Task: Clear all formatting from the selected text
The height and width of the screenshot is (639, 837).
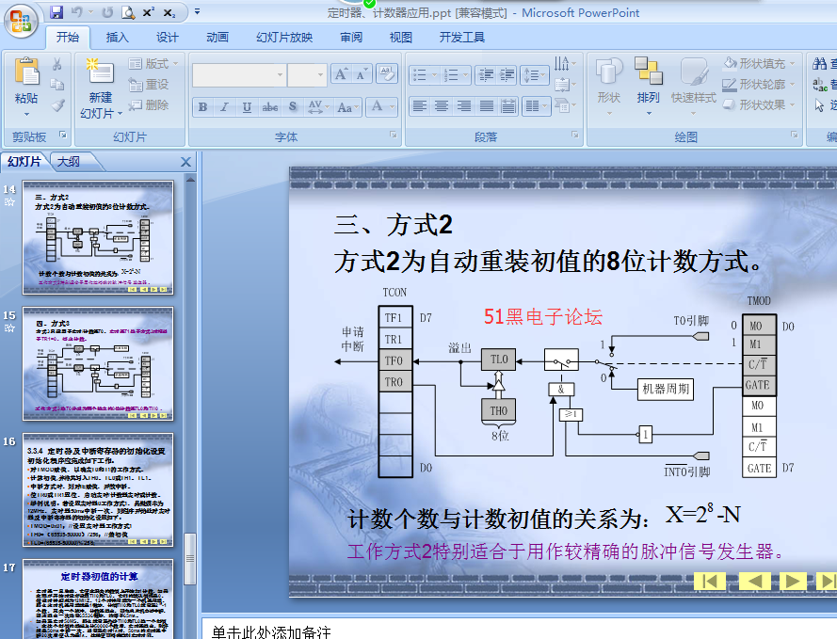Action: coord(387,74)
